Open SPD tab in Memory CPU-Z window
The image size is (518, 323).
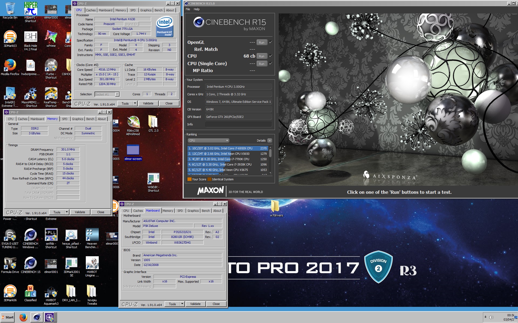click(65, 119)
